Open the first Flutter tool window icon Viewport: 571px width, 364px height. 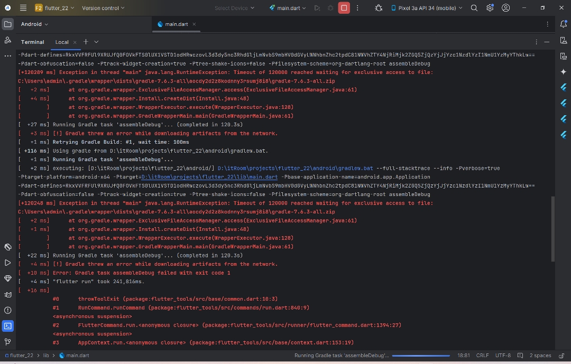click(564, 87)
